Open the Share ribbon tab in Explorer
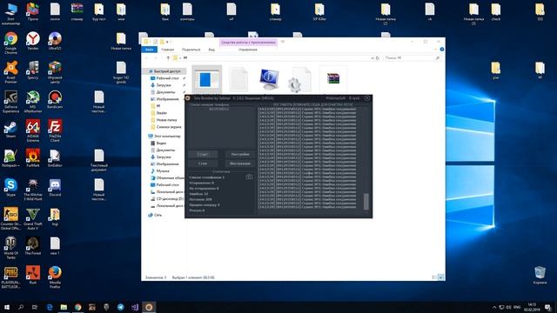The width and height of the screenshot is (557, 313). coord(191,50)
